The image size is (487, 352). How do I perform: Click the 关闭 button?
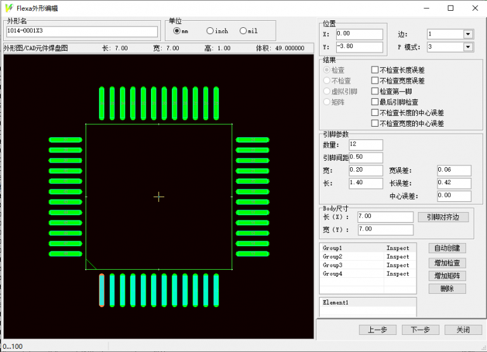pos(463,330)
